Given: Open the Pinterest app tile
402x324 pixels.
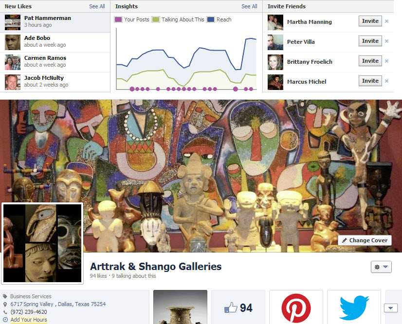Looking at the screenshot, I should point(296,307).
